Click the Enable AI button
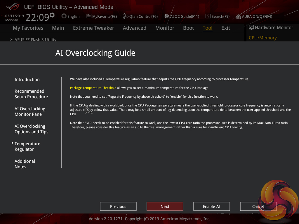Viewport: 299px width, 224px height. (x=212, y=206)
